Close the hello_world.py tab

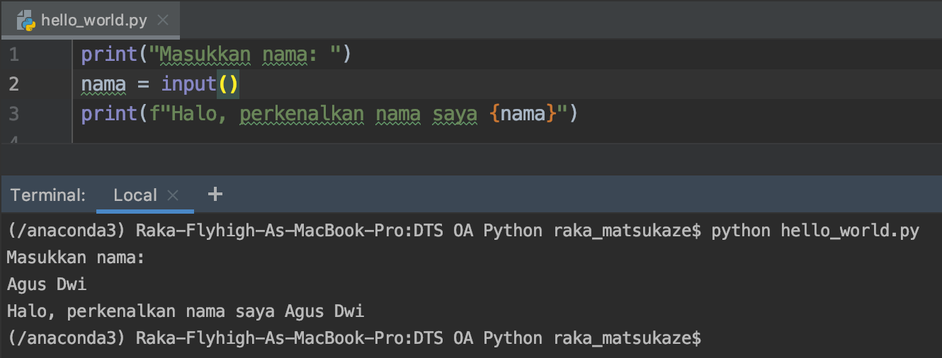tap(163, 21)
